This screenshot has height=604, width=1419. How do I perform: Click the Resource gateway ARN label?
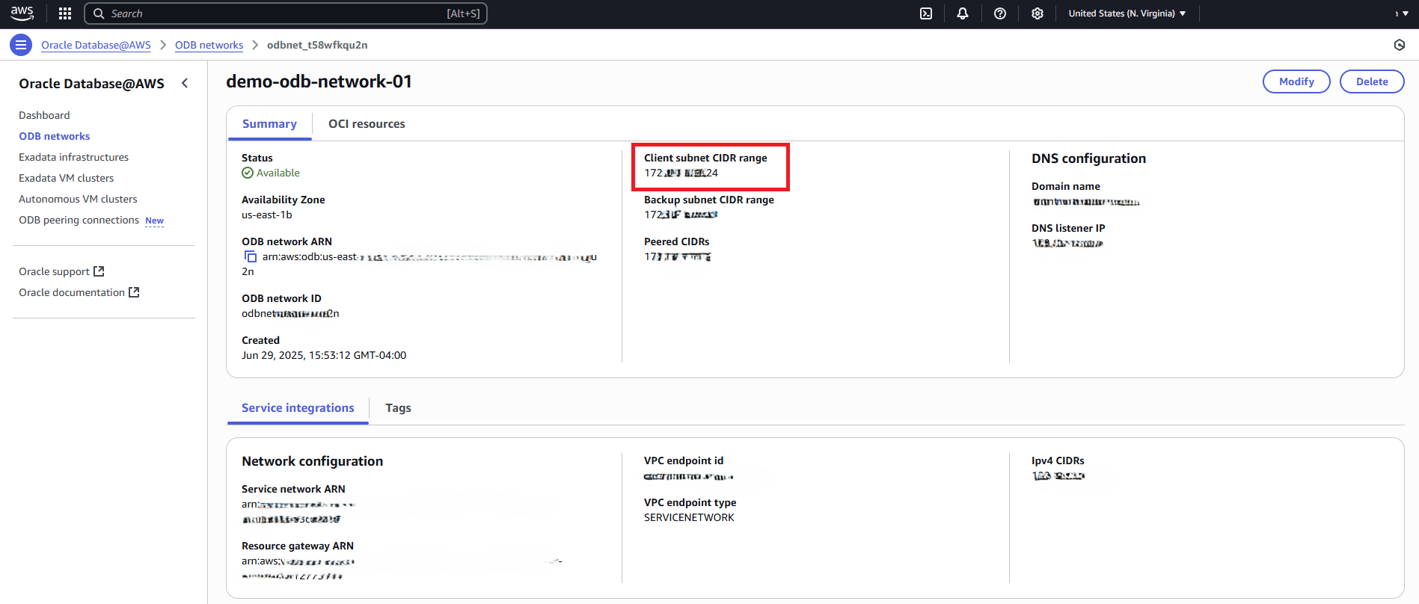click(298, 546)
